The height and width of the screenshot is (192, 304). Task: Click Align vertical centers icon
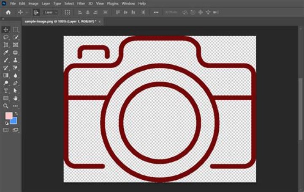pos(125,12)
